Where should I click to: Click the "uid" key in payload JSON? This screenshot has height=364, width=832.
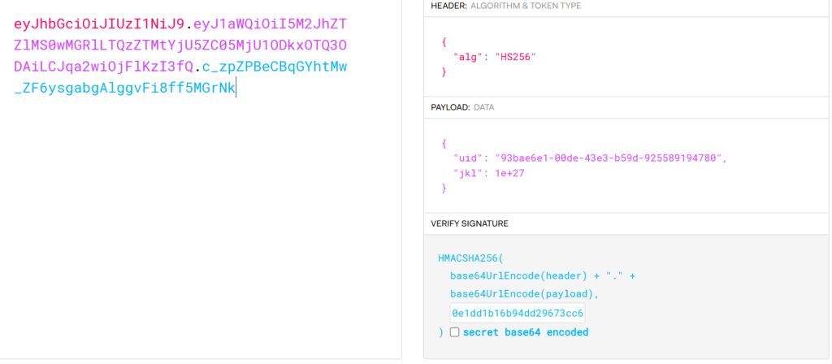pyautogui.click(x=469, y=158)
